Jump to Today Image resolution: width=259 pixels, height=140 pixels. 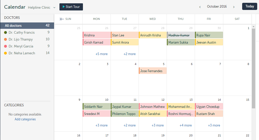[x=249, y=6]
